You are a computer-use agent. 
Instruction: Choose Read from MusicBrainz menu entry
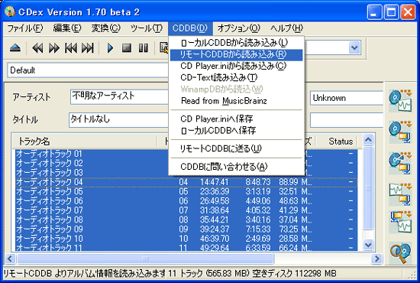[236, 101]
